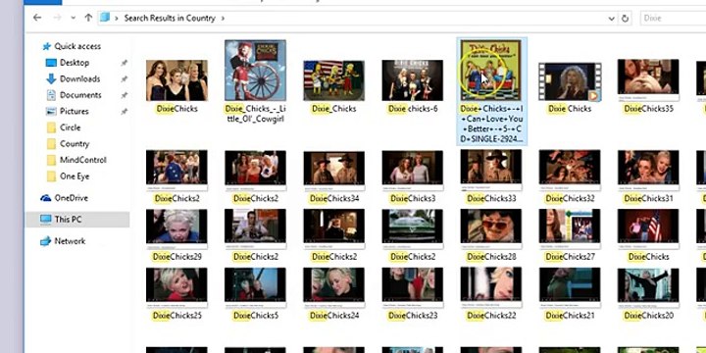Open Documents in the sidebar
Screen dimensions: 706x353
point(80,95)
